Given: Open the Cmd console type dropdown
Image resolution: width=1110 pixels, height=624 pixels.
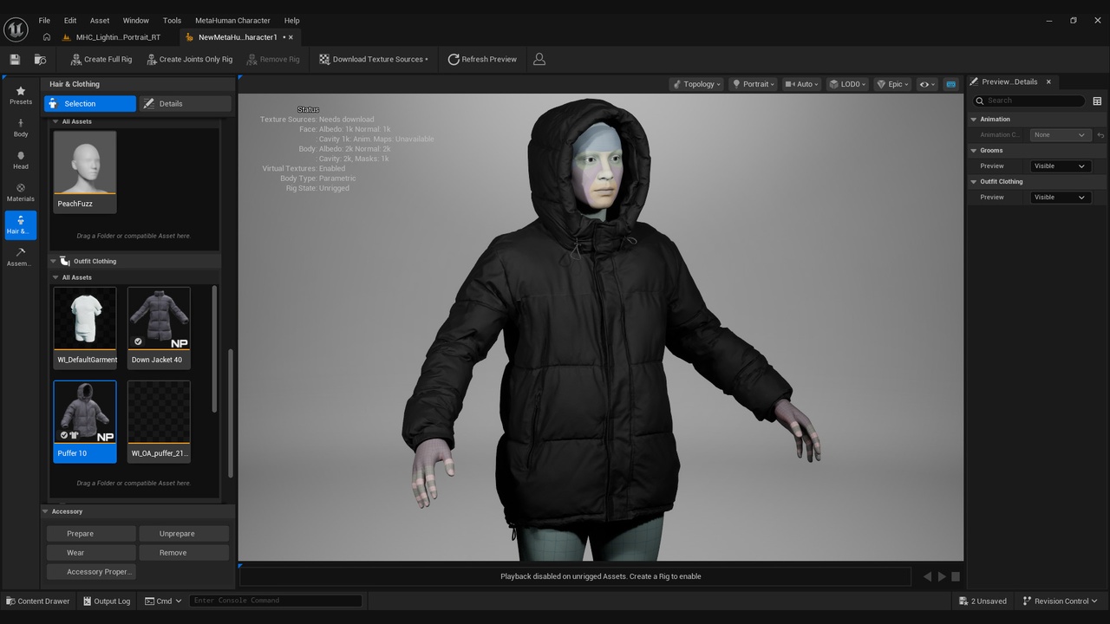Looking at the screenshot, I should pos(163,601).
